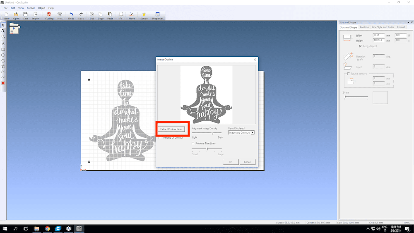The image size is (414, 233).
Task: Open the Windows Start menu
Action: tap(5, 228)
